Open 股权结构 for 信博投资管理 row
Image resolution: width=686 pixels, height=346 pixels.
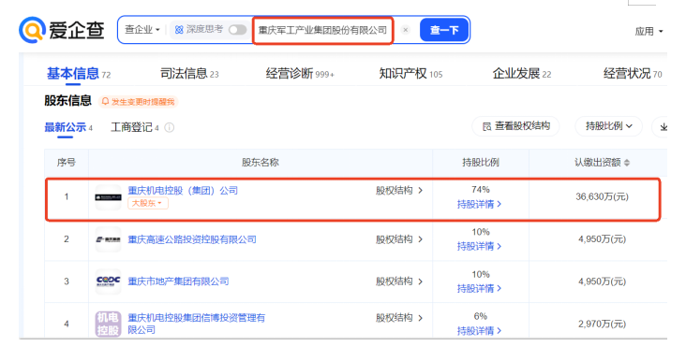[x=399, y=318]
